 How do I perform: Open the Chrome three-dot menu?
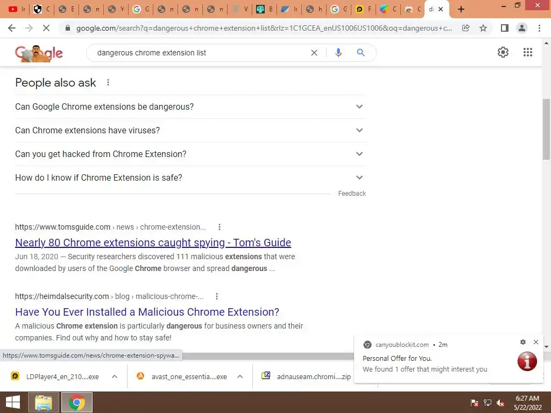click(x=539, y=28)
